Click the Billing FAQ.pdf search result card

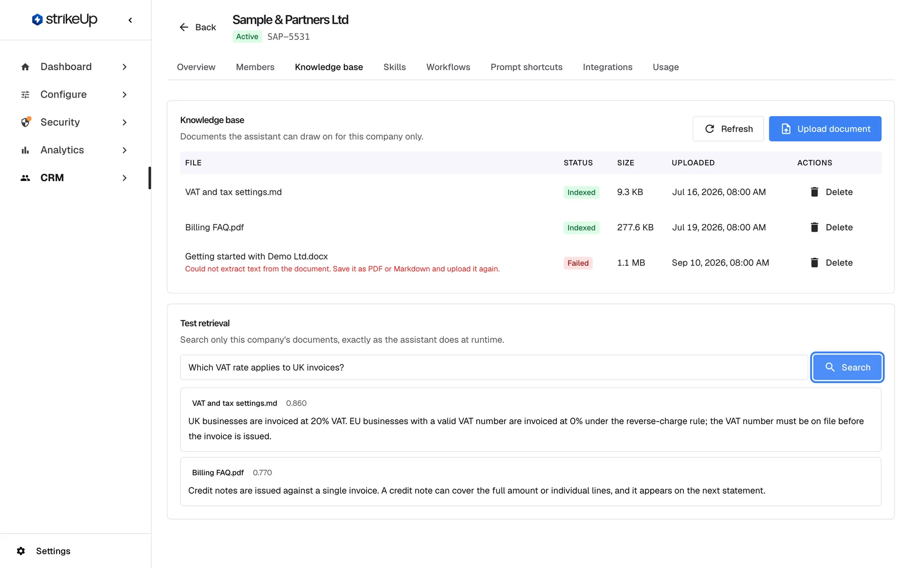click(531, 482)
